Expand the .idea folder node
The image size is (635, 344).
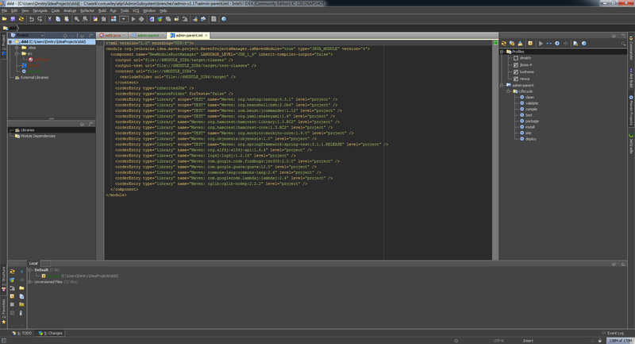coord(17,48)
